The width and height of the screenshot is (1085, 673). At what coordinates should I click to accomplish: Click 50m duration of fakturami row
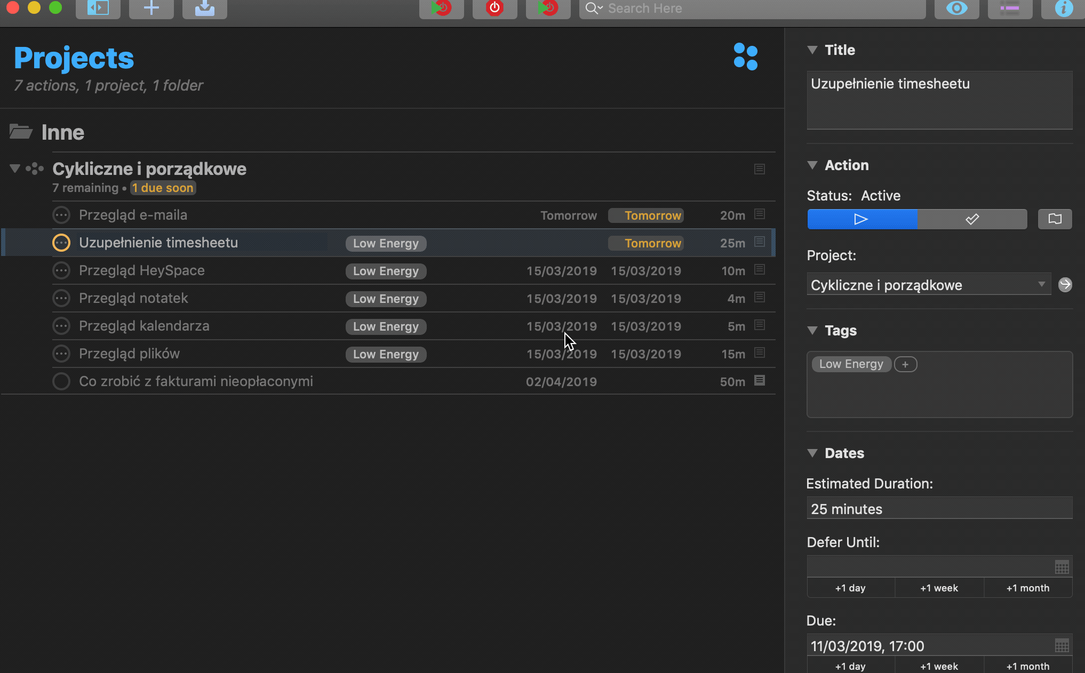tap(732, 382)
